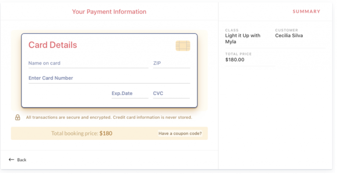Select the ZIP code input field
This screenshot has height=174, width=337.
tap(172, 63)
